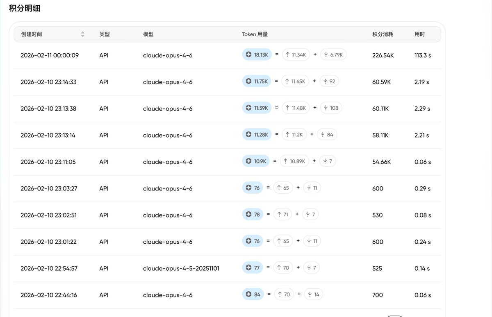Click the 用时 column header

(x=420, y=34)
